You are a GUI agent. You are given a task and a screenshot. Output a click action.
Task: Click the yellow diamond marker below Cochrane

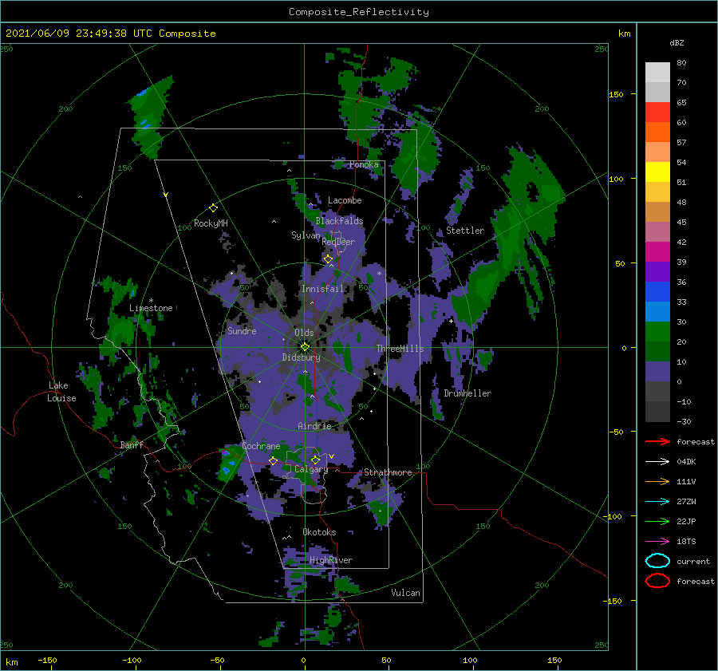point(274,461)
